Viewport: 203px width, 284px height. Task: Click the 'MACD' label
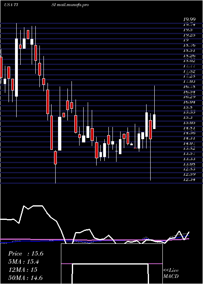click(171, 276)
